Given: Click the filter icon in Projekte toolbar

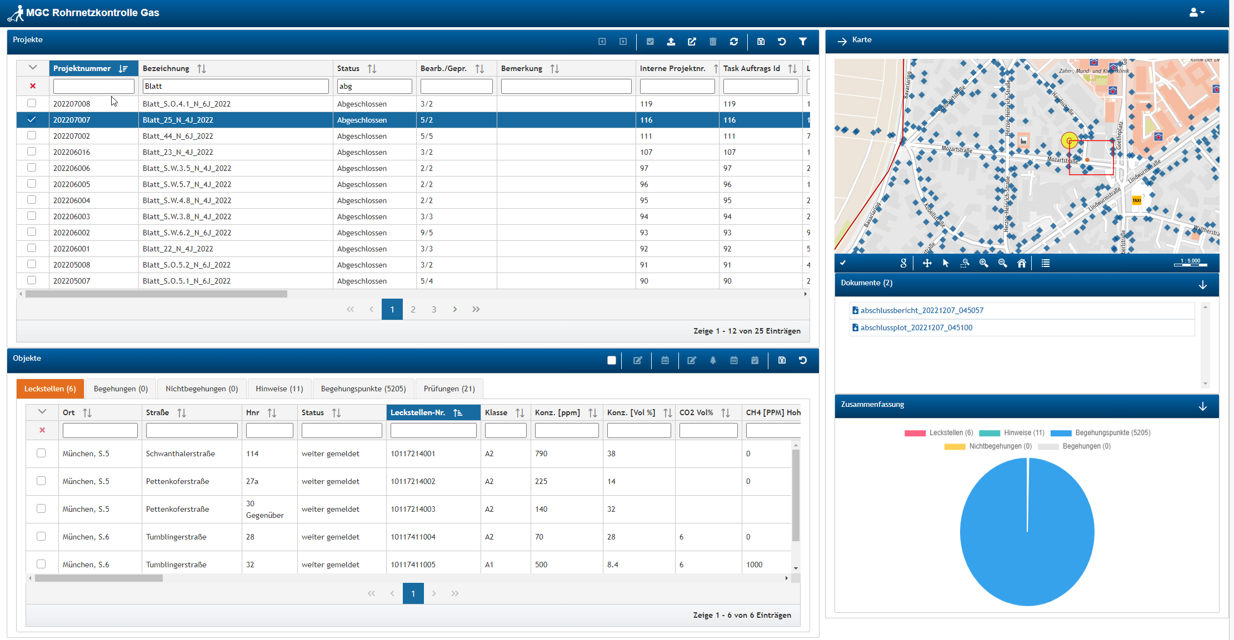Looking at the screenshot, I should [x=803, y=42].
